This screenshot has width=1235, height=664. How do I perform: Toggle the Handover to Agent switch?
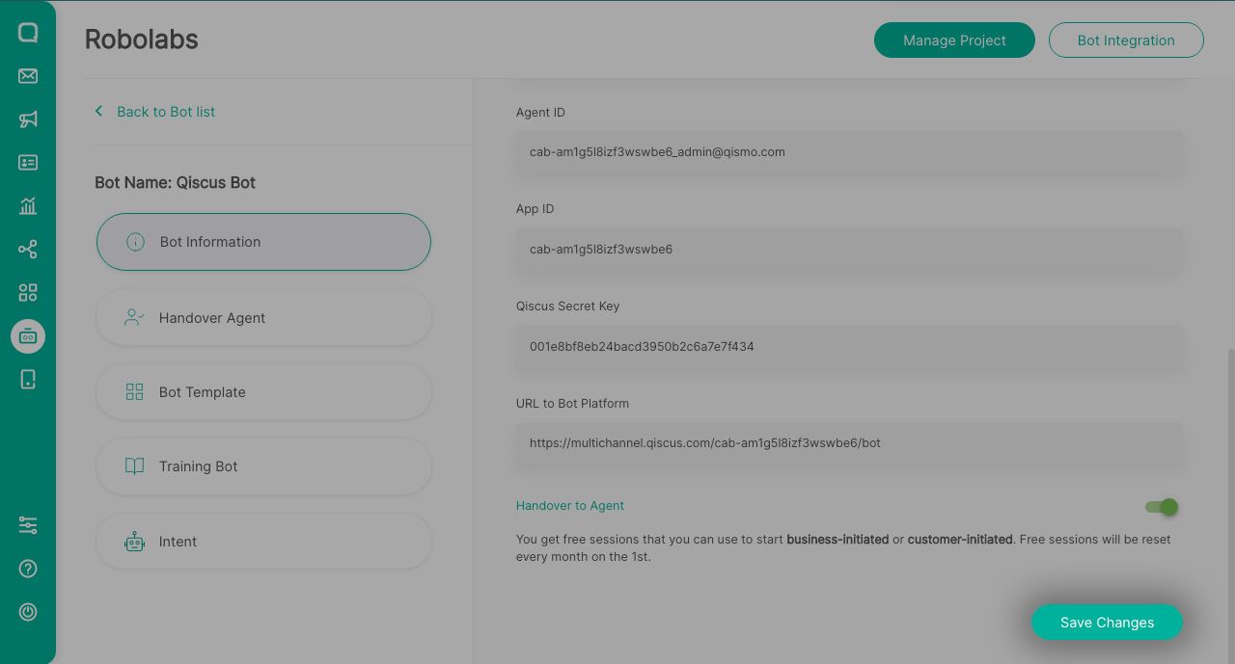(x=1162, y=507)
